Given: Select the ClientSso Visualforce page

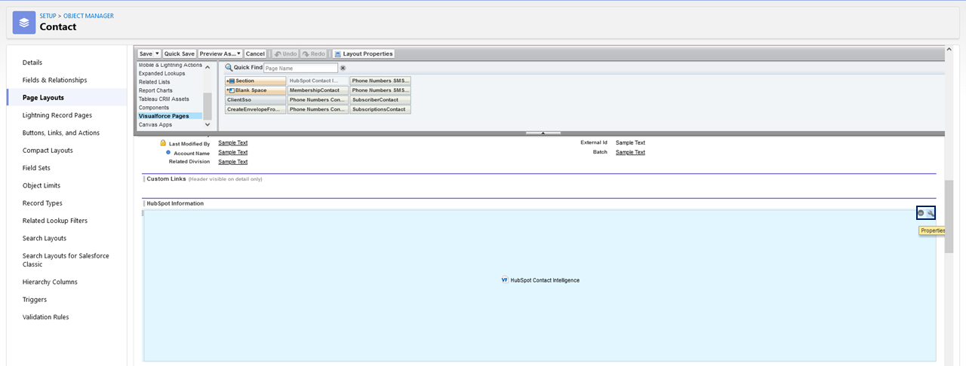Looking at the screenshot, I should click(x=256, y=100).
